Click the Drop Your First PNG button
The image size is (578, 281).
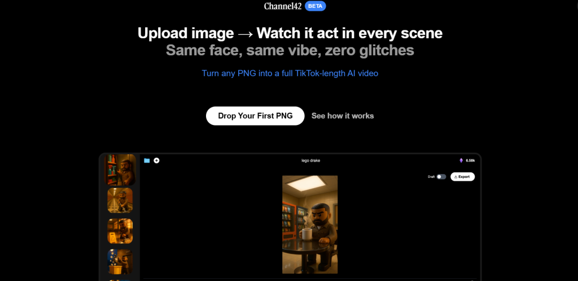[x=255, y=115]
